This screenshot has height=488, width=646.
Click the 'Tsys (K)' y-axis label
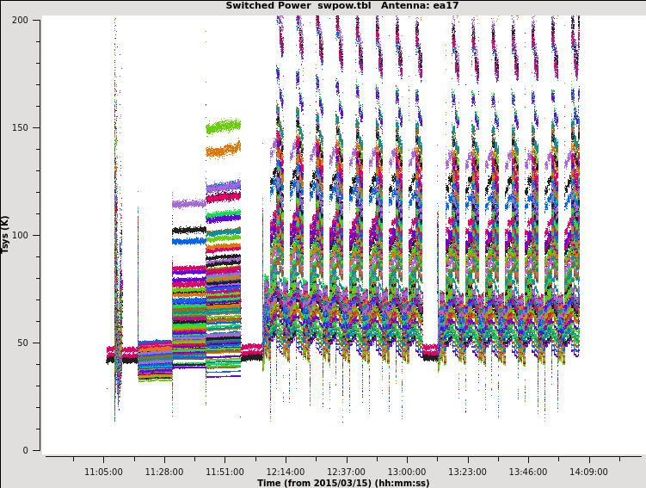[x=6, y=234]
